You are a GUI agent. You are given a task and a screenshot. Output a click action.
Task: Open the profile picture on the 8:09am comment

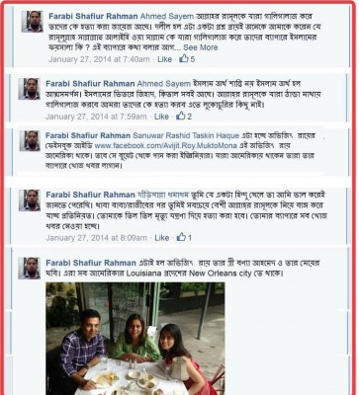[x=30, y=200]
